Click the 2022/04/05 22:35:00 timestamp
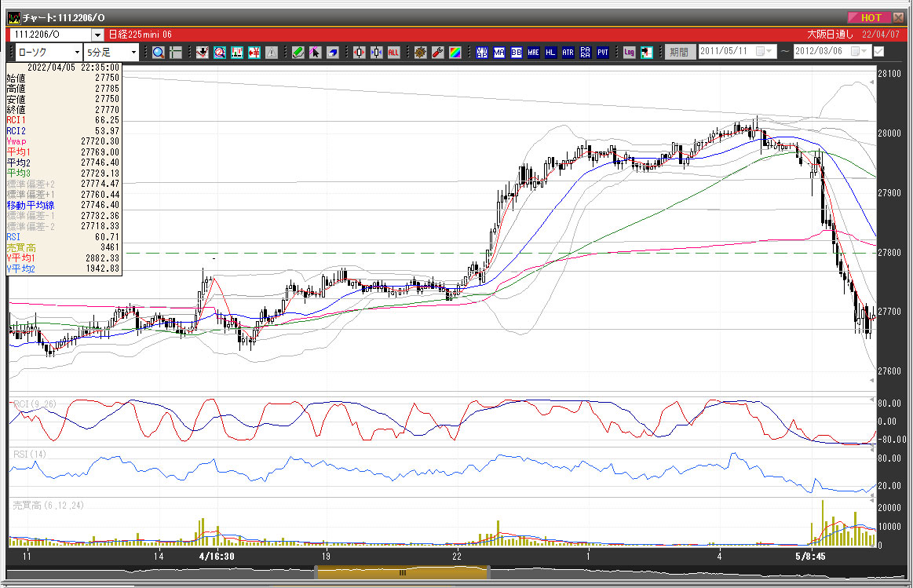Image resolution: width=913 pixels, height=588 pixels. 73,68
